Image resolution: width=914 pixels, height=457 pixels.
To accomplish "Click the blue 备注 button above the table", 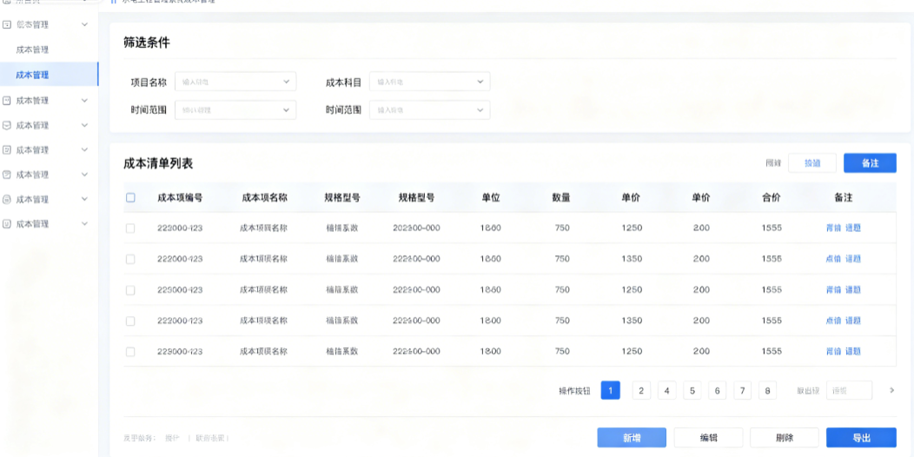I will click(x=870, y=163).
